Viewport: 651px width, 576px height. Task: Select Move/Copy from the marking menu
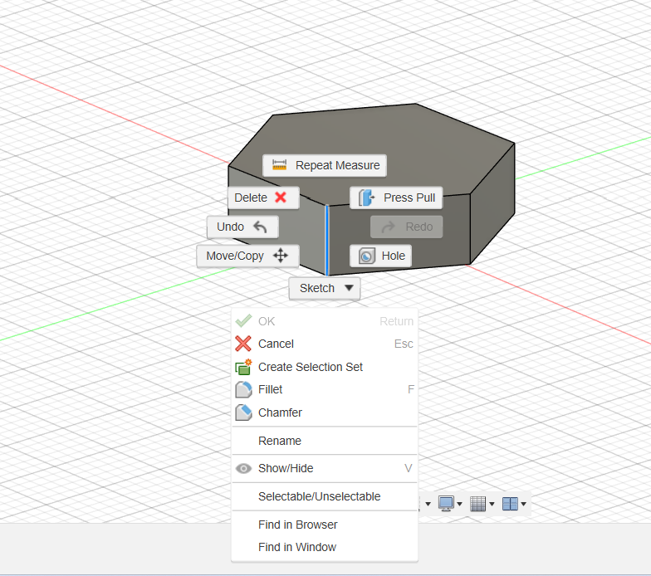click(247, 256)
